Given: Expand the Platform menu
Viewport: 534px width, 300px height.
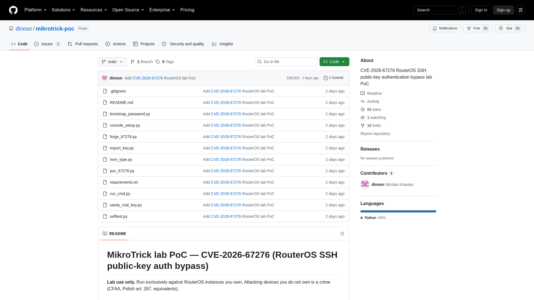Looking at the screenshot, I should pyautogui.click(x=35, y=10).
